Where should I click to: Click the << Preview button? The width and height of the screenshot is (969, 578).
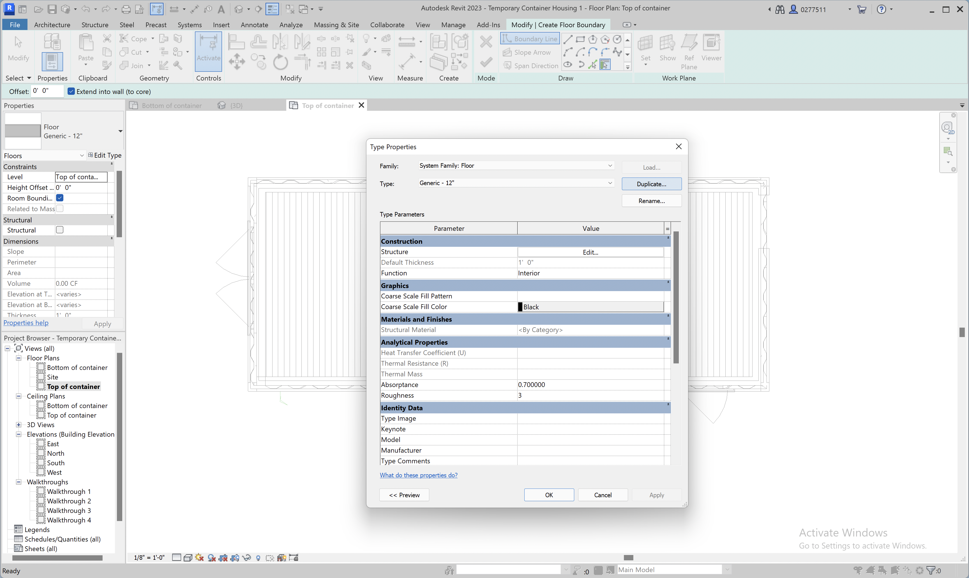404,495
